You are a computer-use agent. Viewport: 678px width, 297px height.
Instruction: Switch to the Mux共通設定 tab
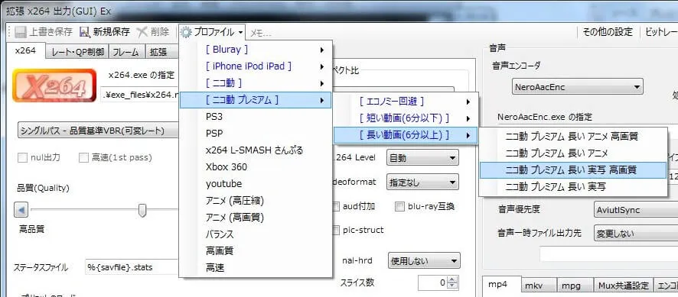[624, 286]
